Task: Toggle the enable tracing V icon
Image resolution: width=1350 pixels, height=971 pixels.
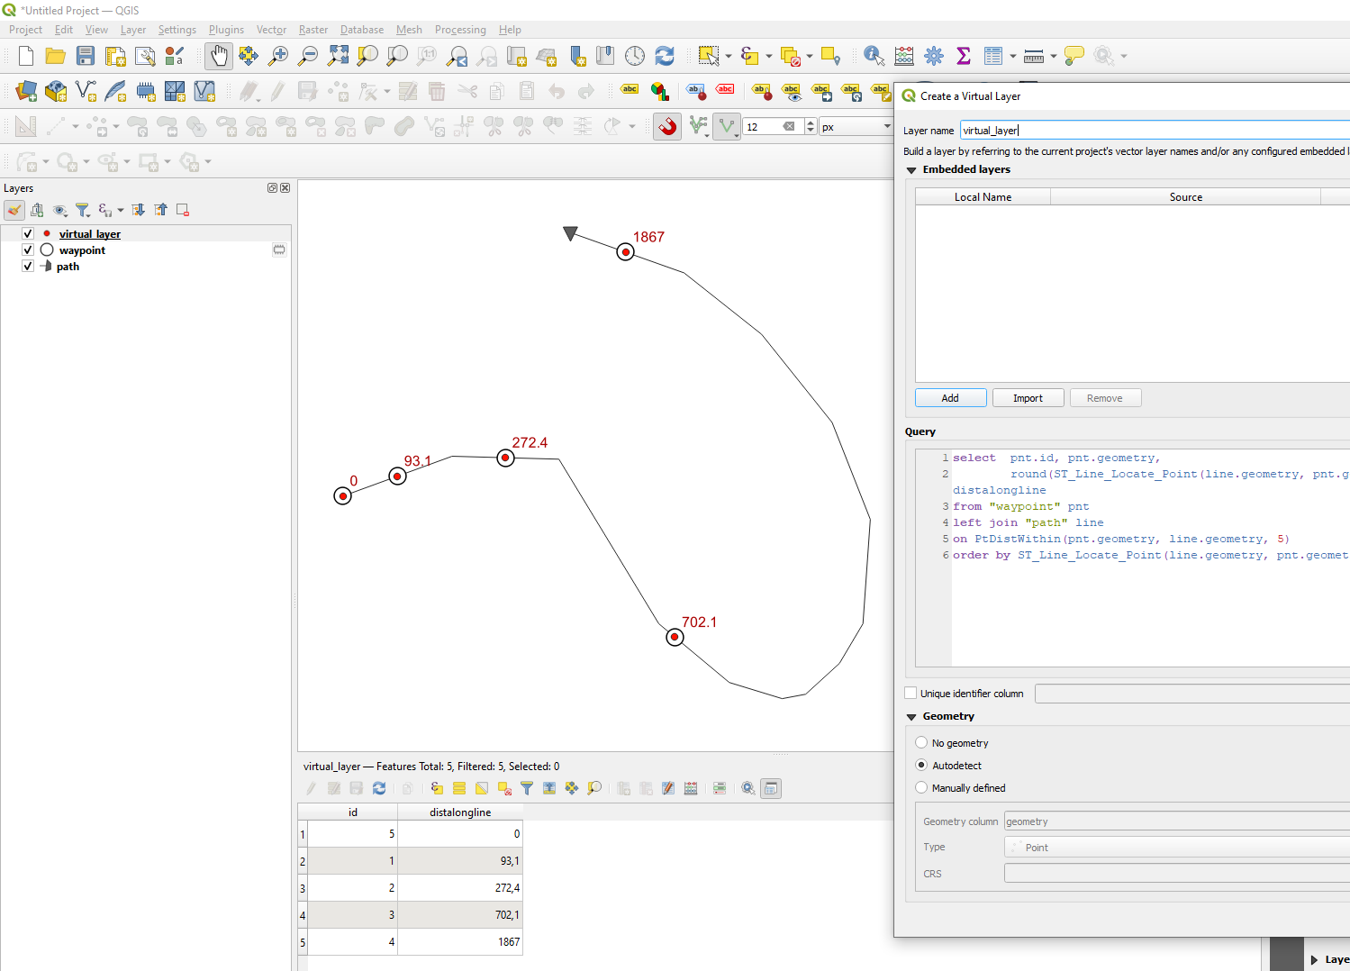Action: 727,126
